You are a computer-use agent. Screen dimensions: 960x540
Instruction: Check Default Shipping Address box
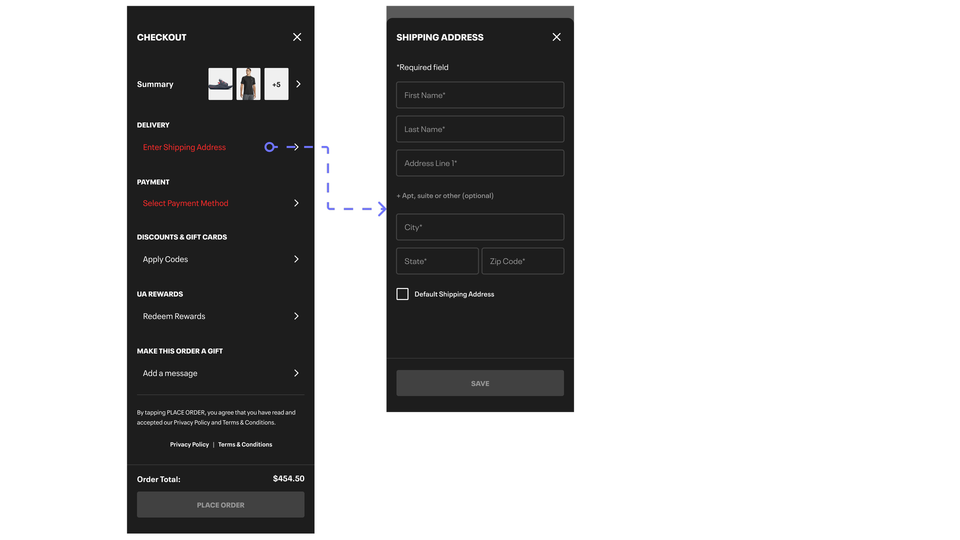coord(402,294)
